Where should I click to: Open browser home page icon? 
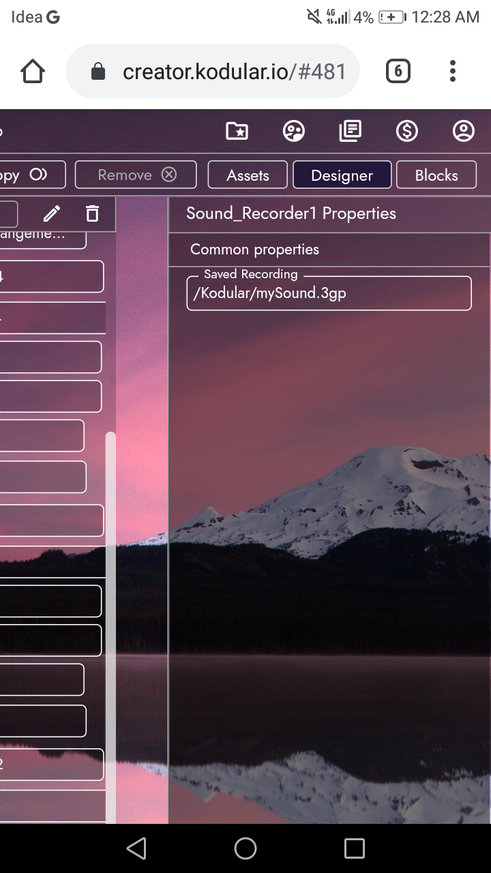pos(33,72)
